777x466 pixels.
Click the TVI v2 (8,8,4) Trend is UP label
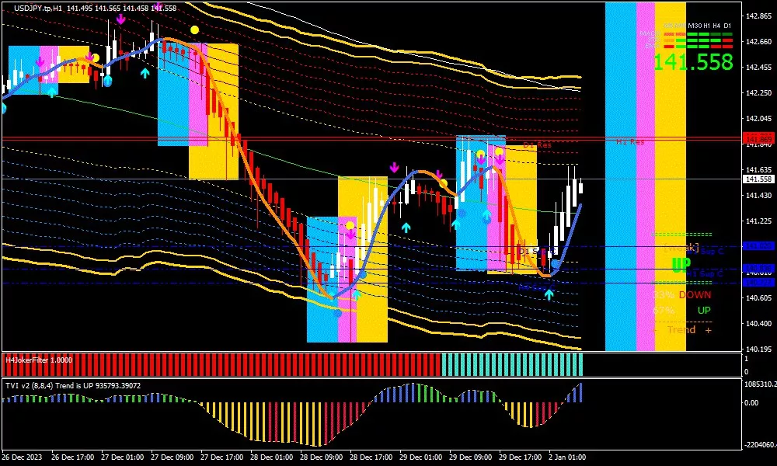tap(73, 386)
